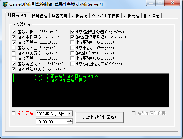Open the 数据清理 tab
Screen dimensions: 183x139
click(x=132, y=16)
